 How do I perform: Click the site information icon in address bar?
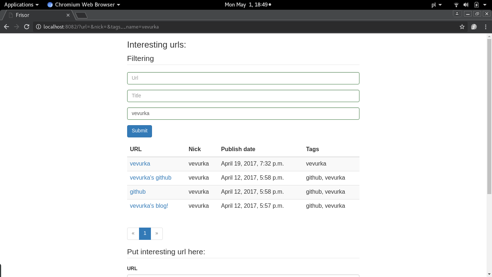click(38, 27)
